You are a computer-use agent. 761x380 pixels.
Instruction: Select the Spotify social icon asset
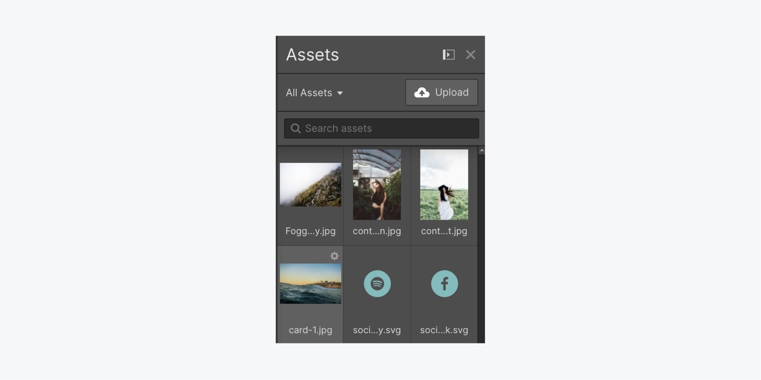(x=377, y=284)
